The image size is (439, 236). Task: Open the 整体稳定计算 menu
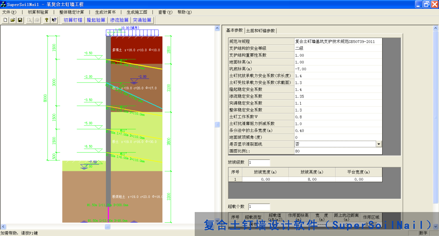pos(72,12)
